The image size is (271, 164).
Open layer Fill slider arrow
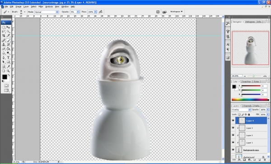tap(268, 114)
